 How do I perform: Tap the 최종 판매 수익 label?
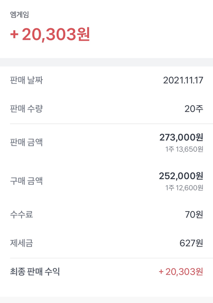coord(35,272)
